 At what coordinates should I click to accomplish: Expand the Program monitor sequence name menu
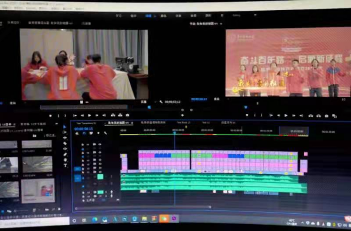(221, 23)
